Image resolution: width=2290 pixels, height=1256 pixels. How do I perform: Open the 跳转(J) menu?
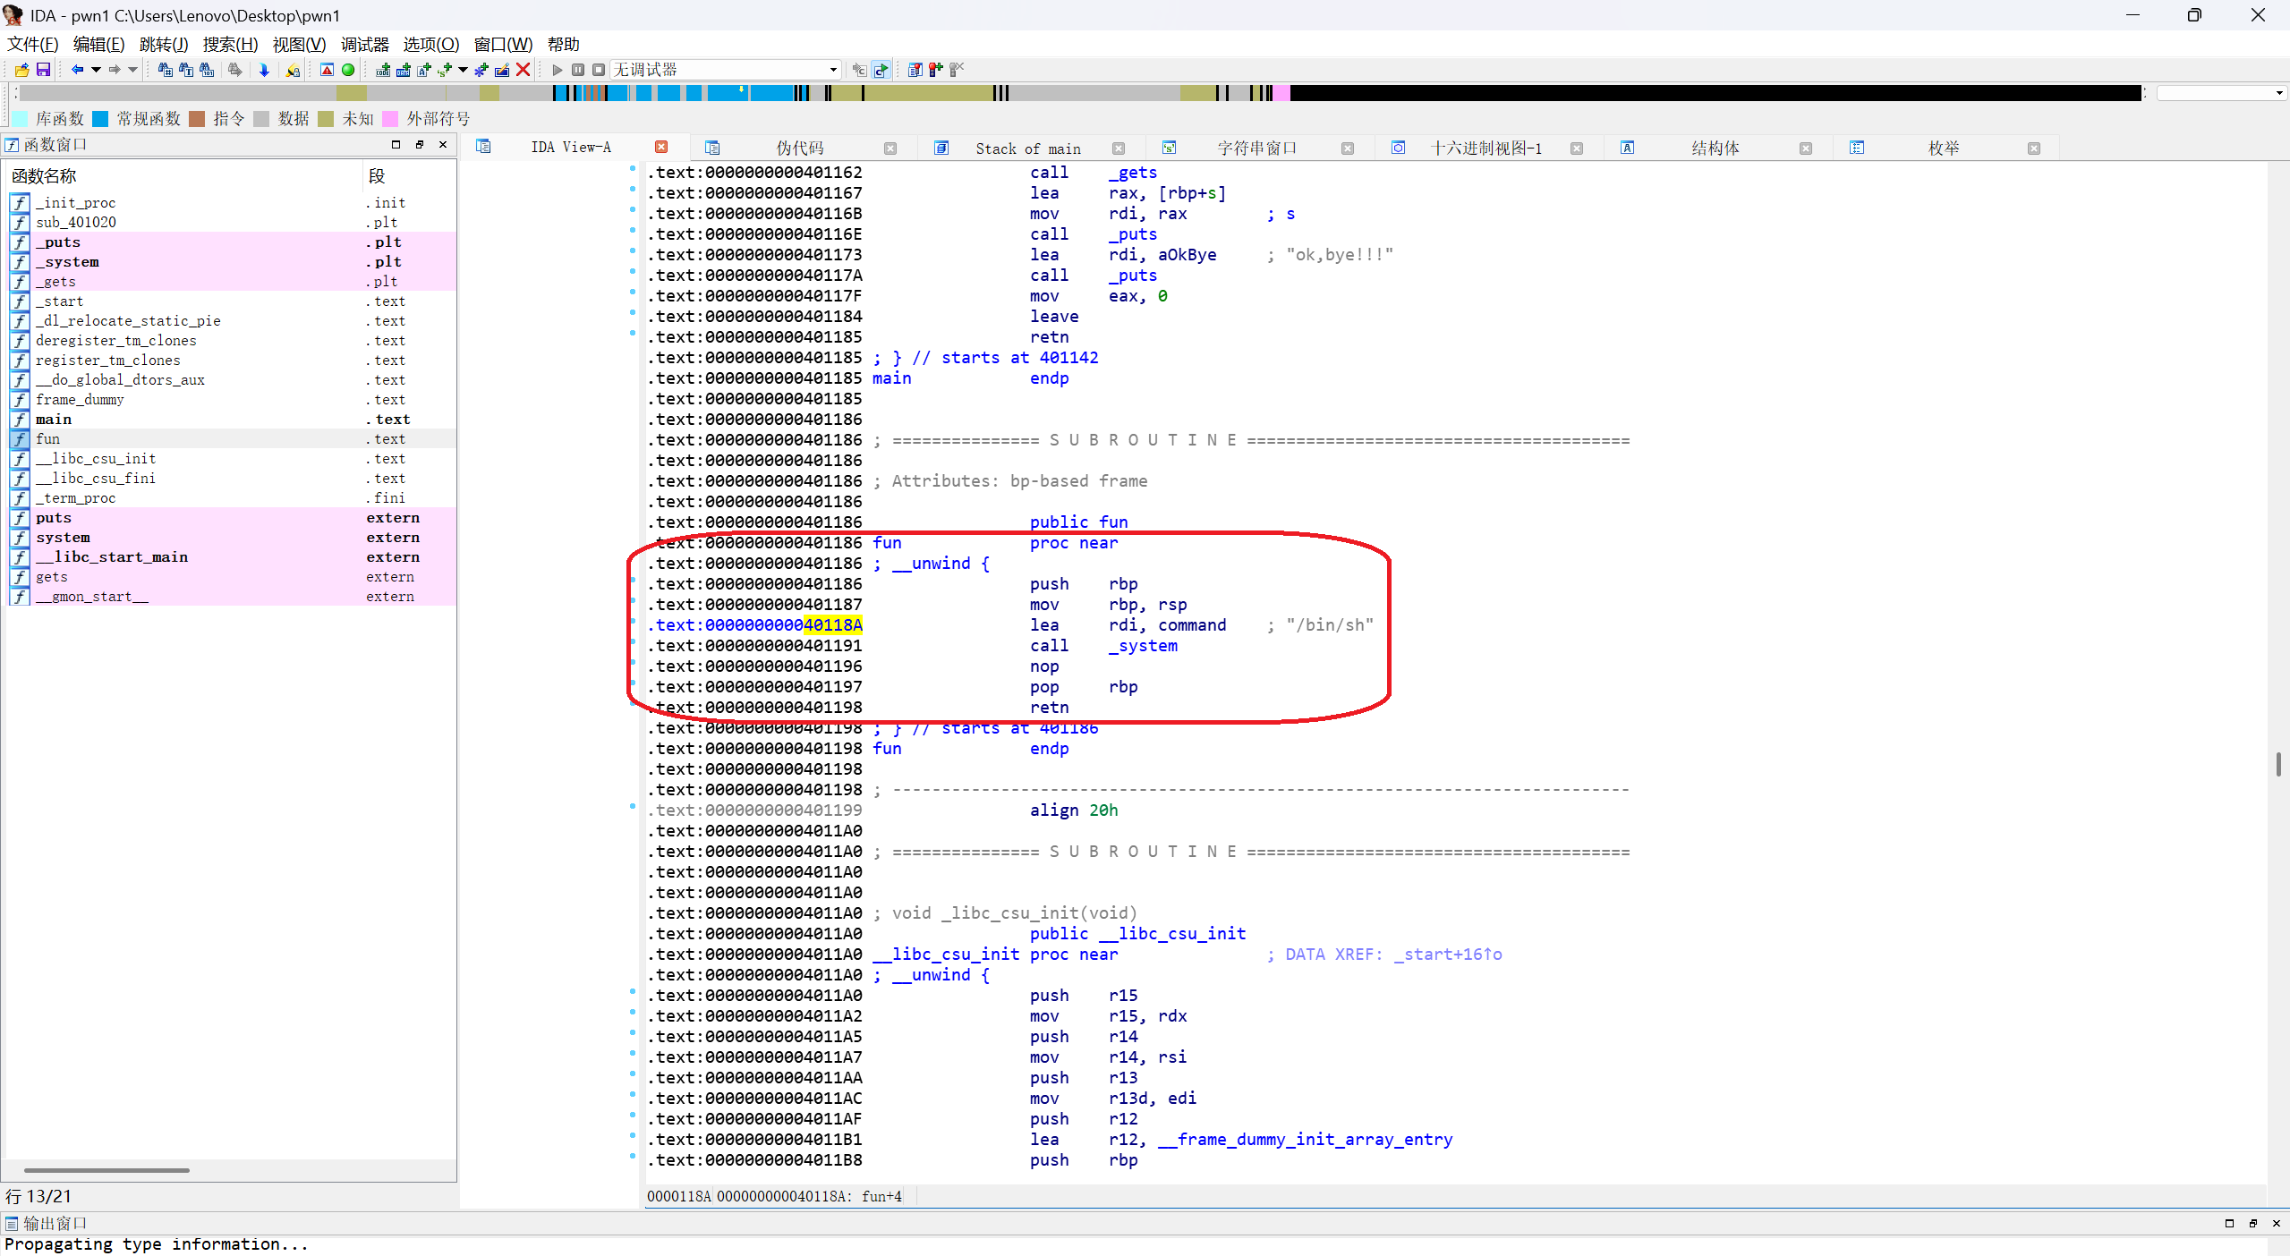(x=163, y=45)
